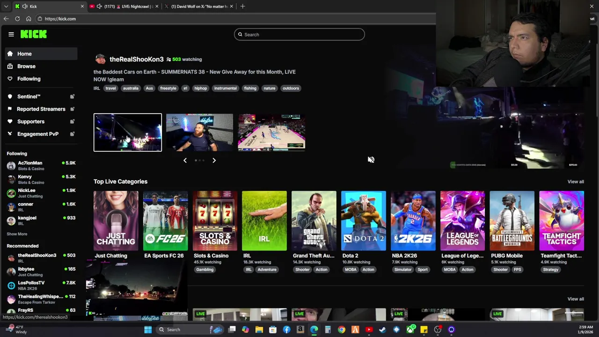Image resolution: width=599 pixels, height=337 pixels.
Task: View all in lower live streams section
Action: 576,299
